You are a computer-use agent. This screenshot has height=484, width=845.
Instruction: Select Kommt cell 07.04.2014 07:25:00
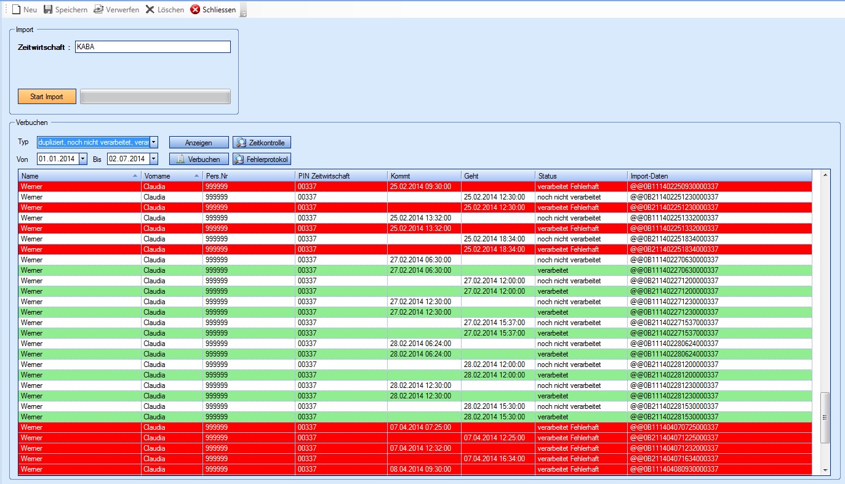pyautogui.click(x=424, y=427)
